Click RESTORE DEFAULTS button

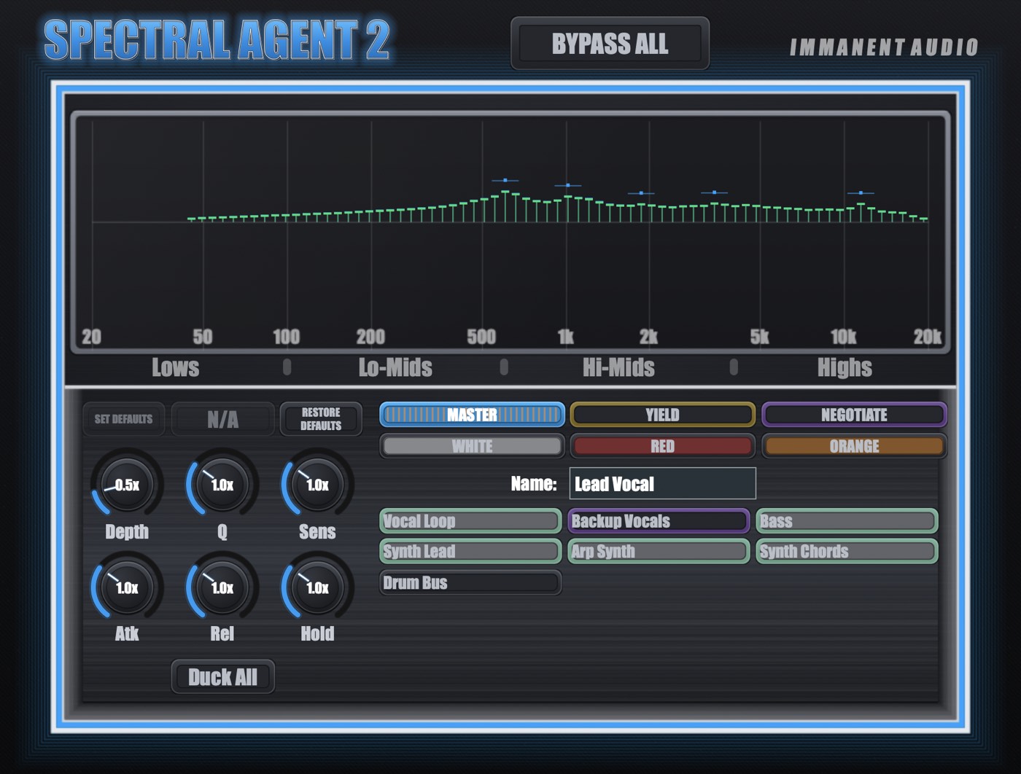tap(321, 419)
